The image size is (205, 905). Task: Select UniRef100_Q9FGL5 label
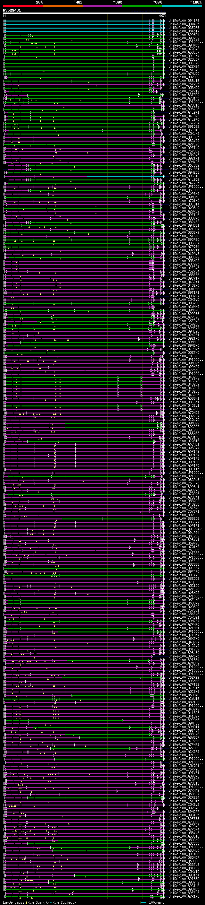click(184, 137)
